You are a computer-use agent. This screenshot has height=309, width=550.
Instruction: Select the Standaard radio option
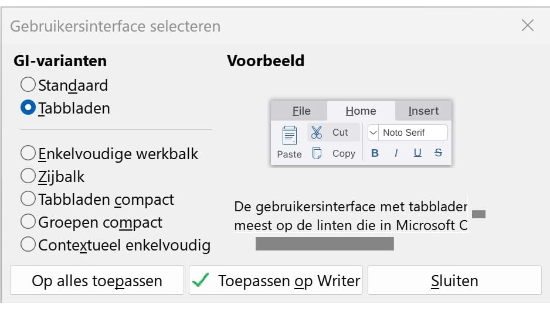28,85
